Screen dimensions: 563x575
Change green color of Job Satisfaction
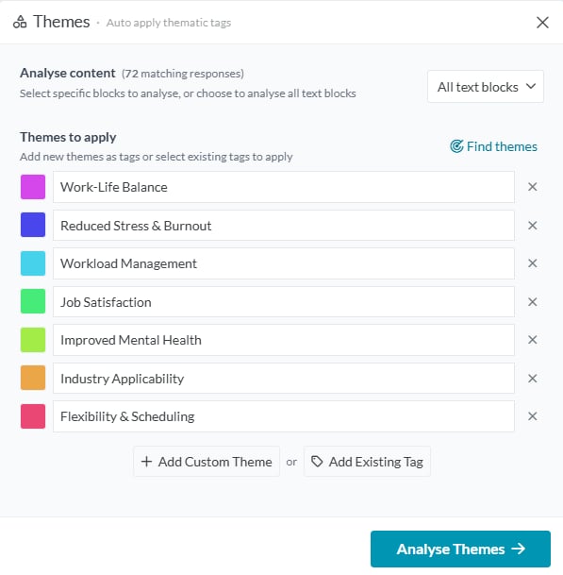pos(33,301)
